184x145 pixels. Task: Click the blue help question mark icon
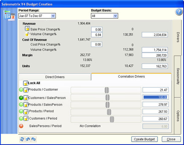178,12
